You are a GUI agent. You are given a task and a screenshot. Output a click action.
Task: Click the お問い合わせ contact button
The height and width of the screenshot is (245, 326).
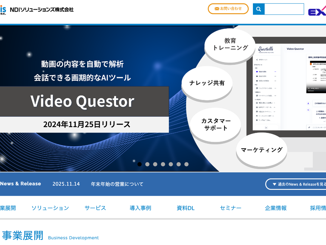click(x=228, y=9)
